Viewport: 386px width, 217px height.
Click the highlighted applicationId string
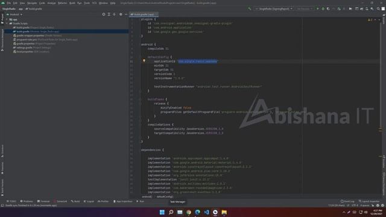point(198,61)
